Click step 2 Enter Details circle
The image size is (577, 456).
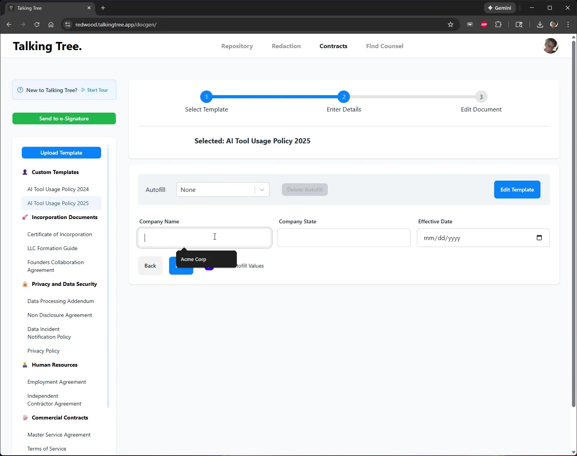point(344,97)
